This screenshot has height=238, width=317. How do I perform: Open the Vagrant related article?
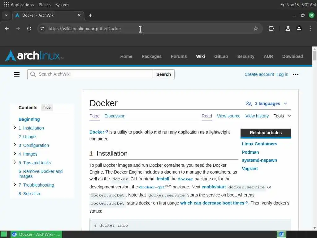pos(250,169)
